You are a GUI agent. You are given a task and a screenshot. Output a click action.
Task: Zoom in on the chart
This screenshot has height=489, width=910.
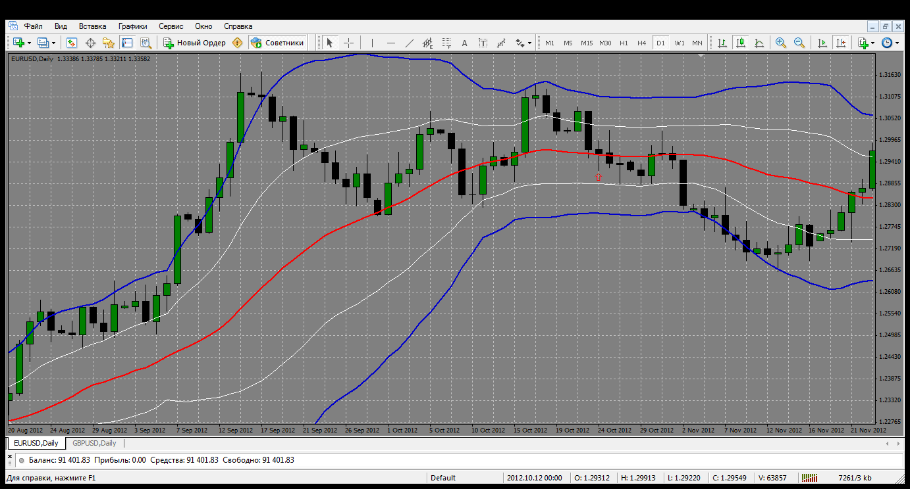point(781,43)
